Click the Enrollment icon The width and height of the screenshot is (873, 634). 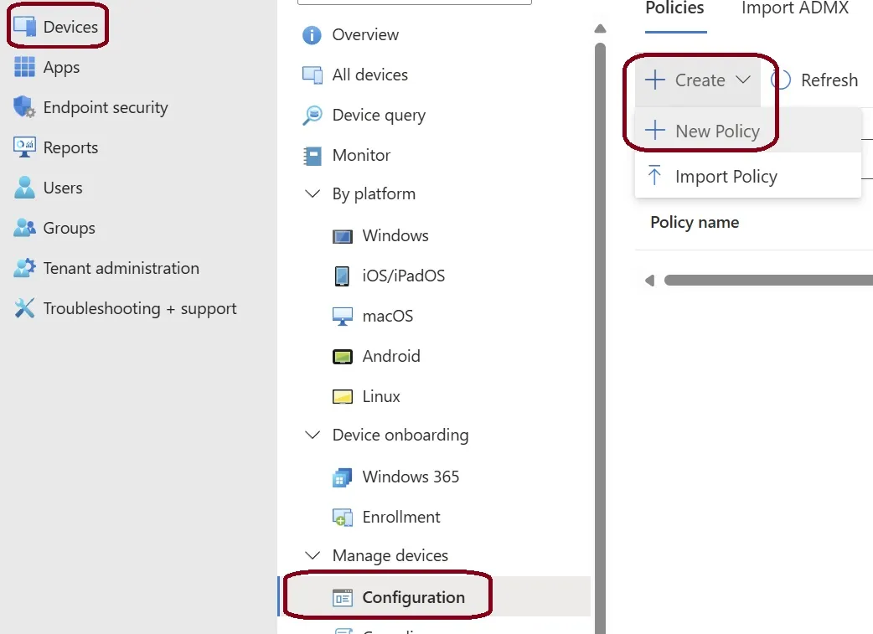(343, 518)
